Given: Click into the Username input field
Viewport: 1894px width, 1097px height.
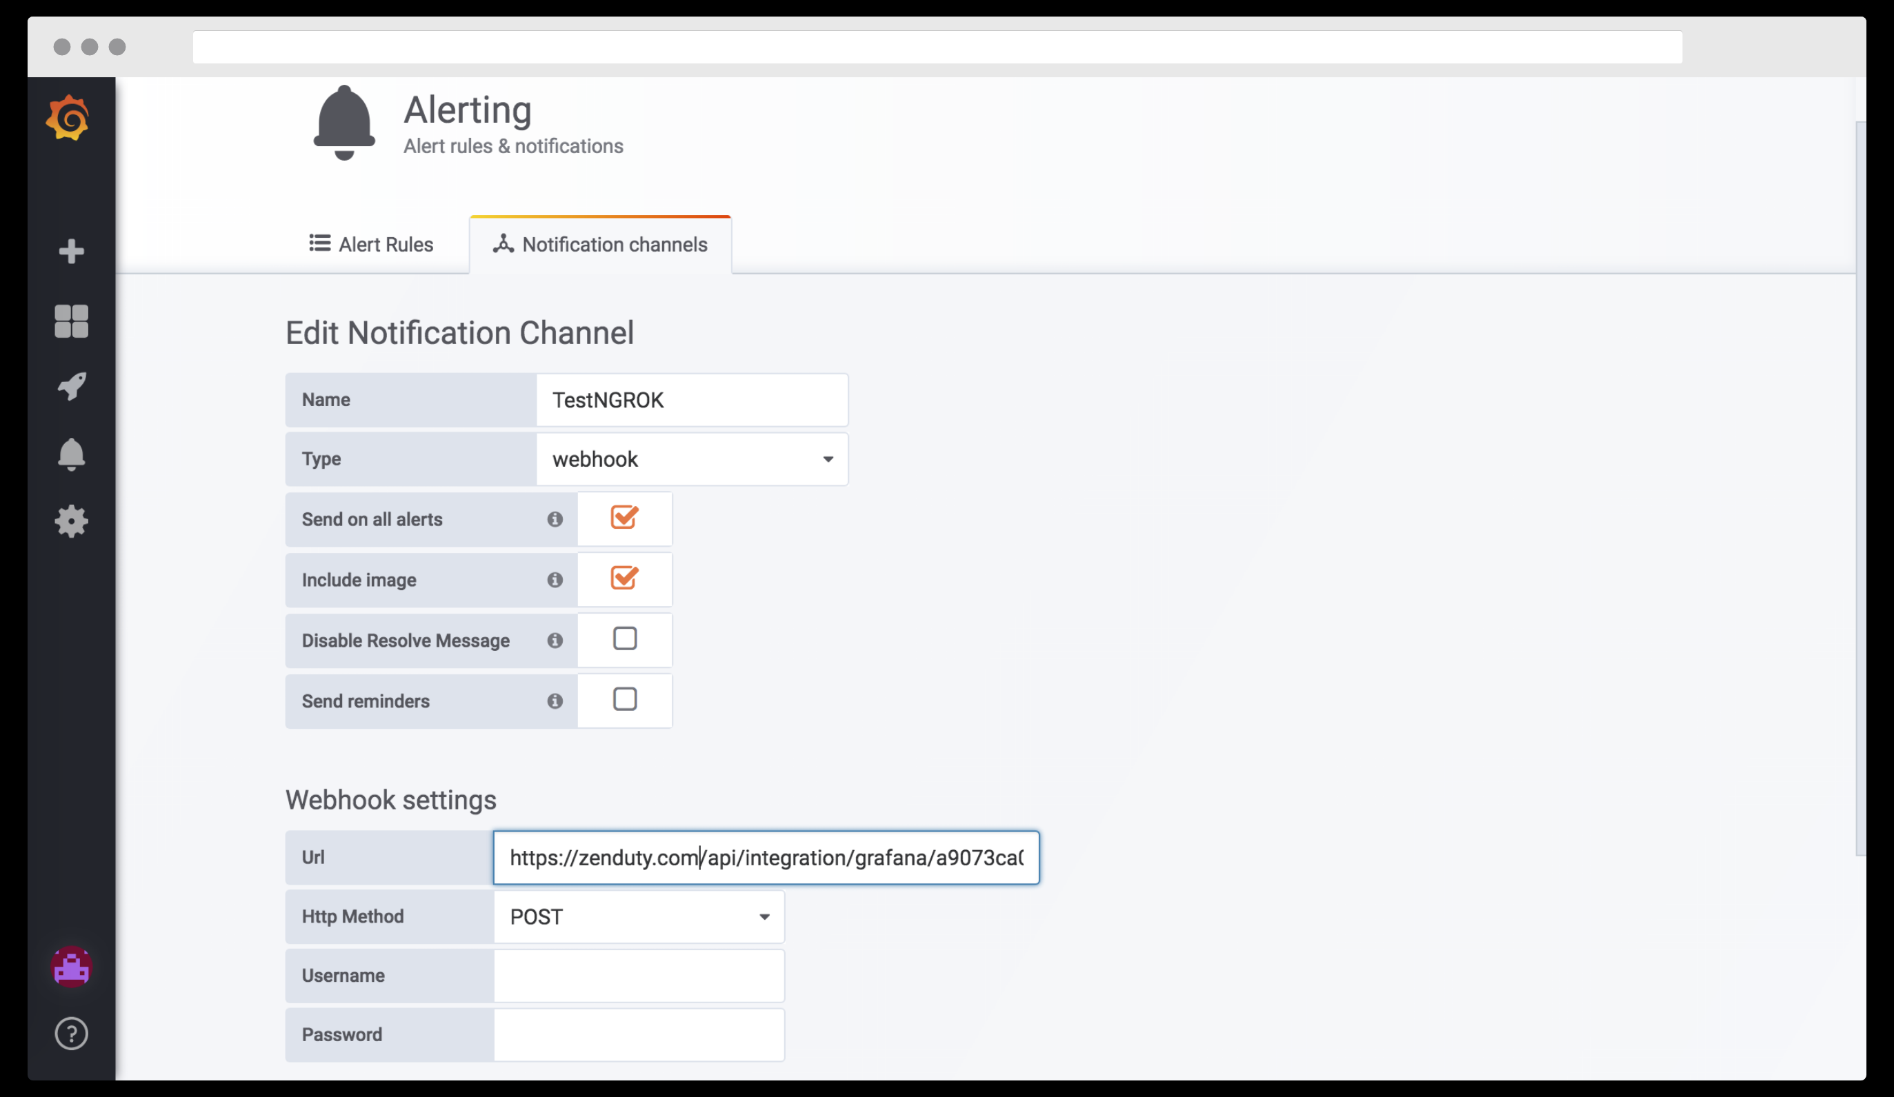Looking at the screenshot, I should click(x=639, y=975).
